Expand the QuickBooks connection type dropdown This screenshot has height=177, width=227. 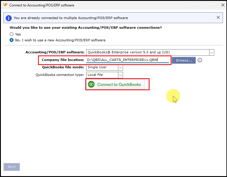[120, 75]
